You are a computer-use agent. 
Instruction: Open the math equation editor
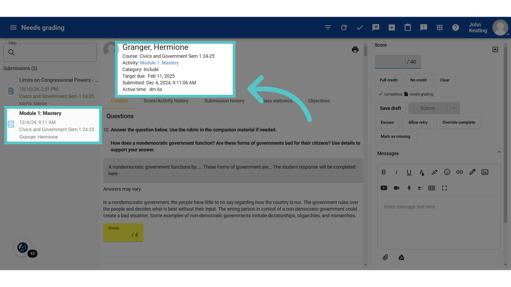[x=421, y=188]
